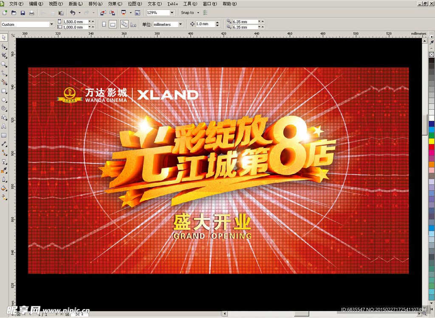Select the Dimension tool
This screenshot has width=435, height=318.
[x=4, y=144]
